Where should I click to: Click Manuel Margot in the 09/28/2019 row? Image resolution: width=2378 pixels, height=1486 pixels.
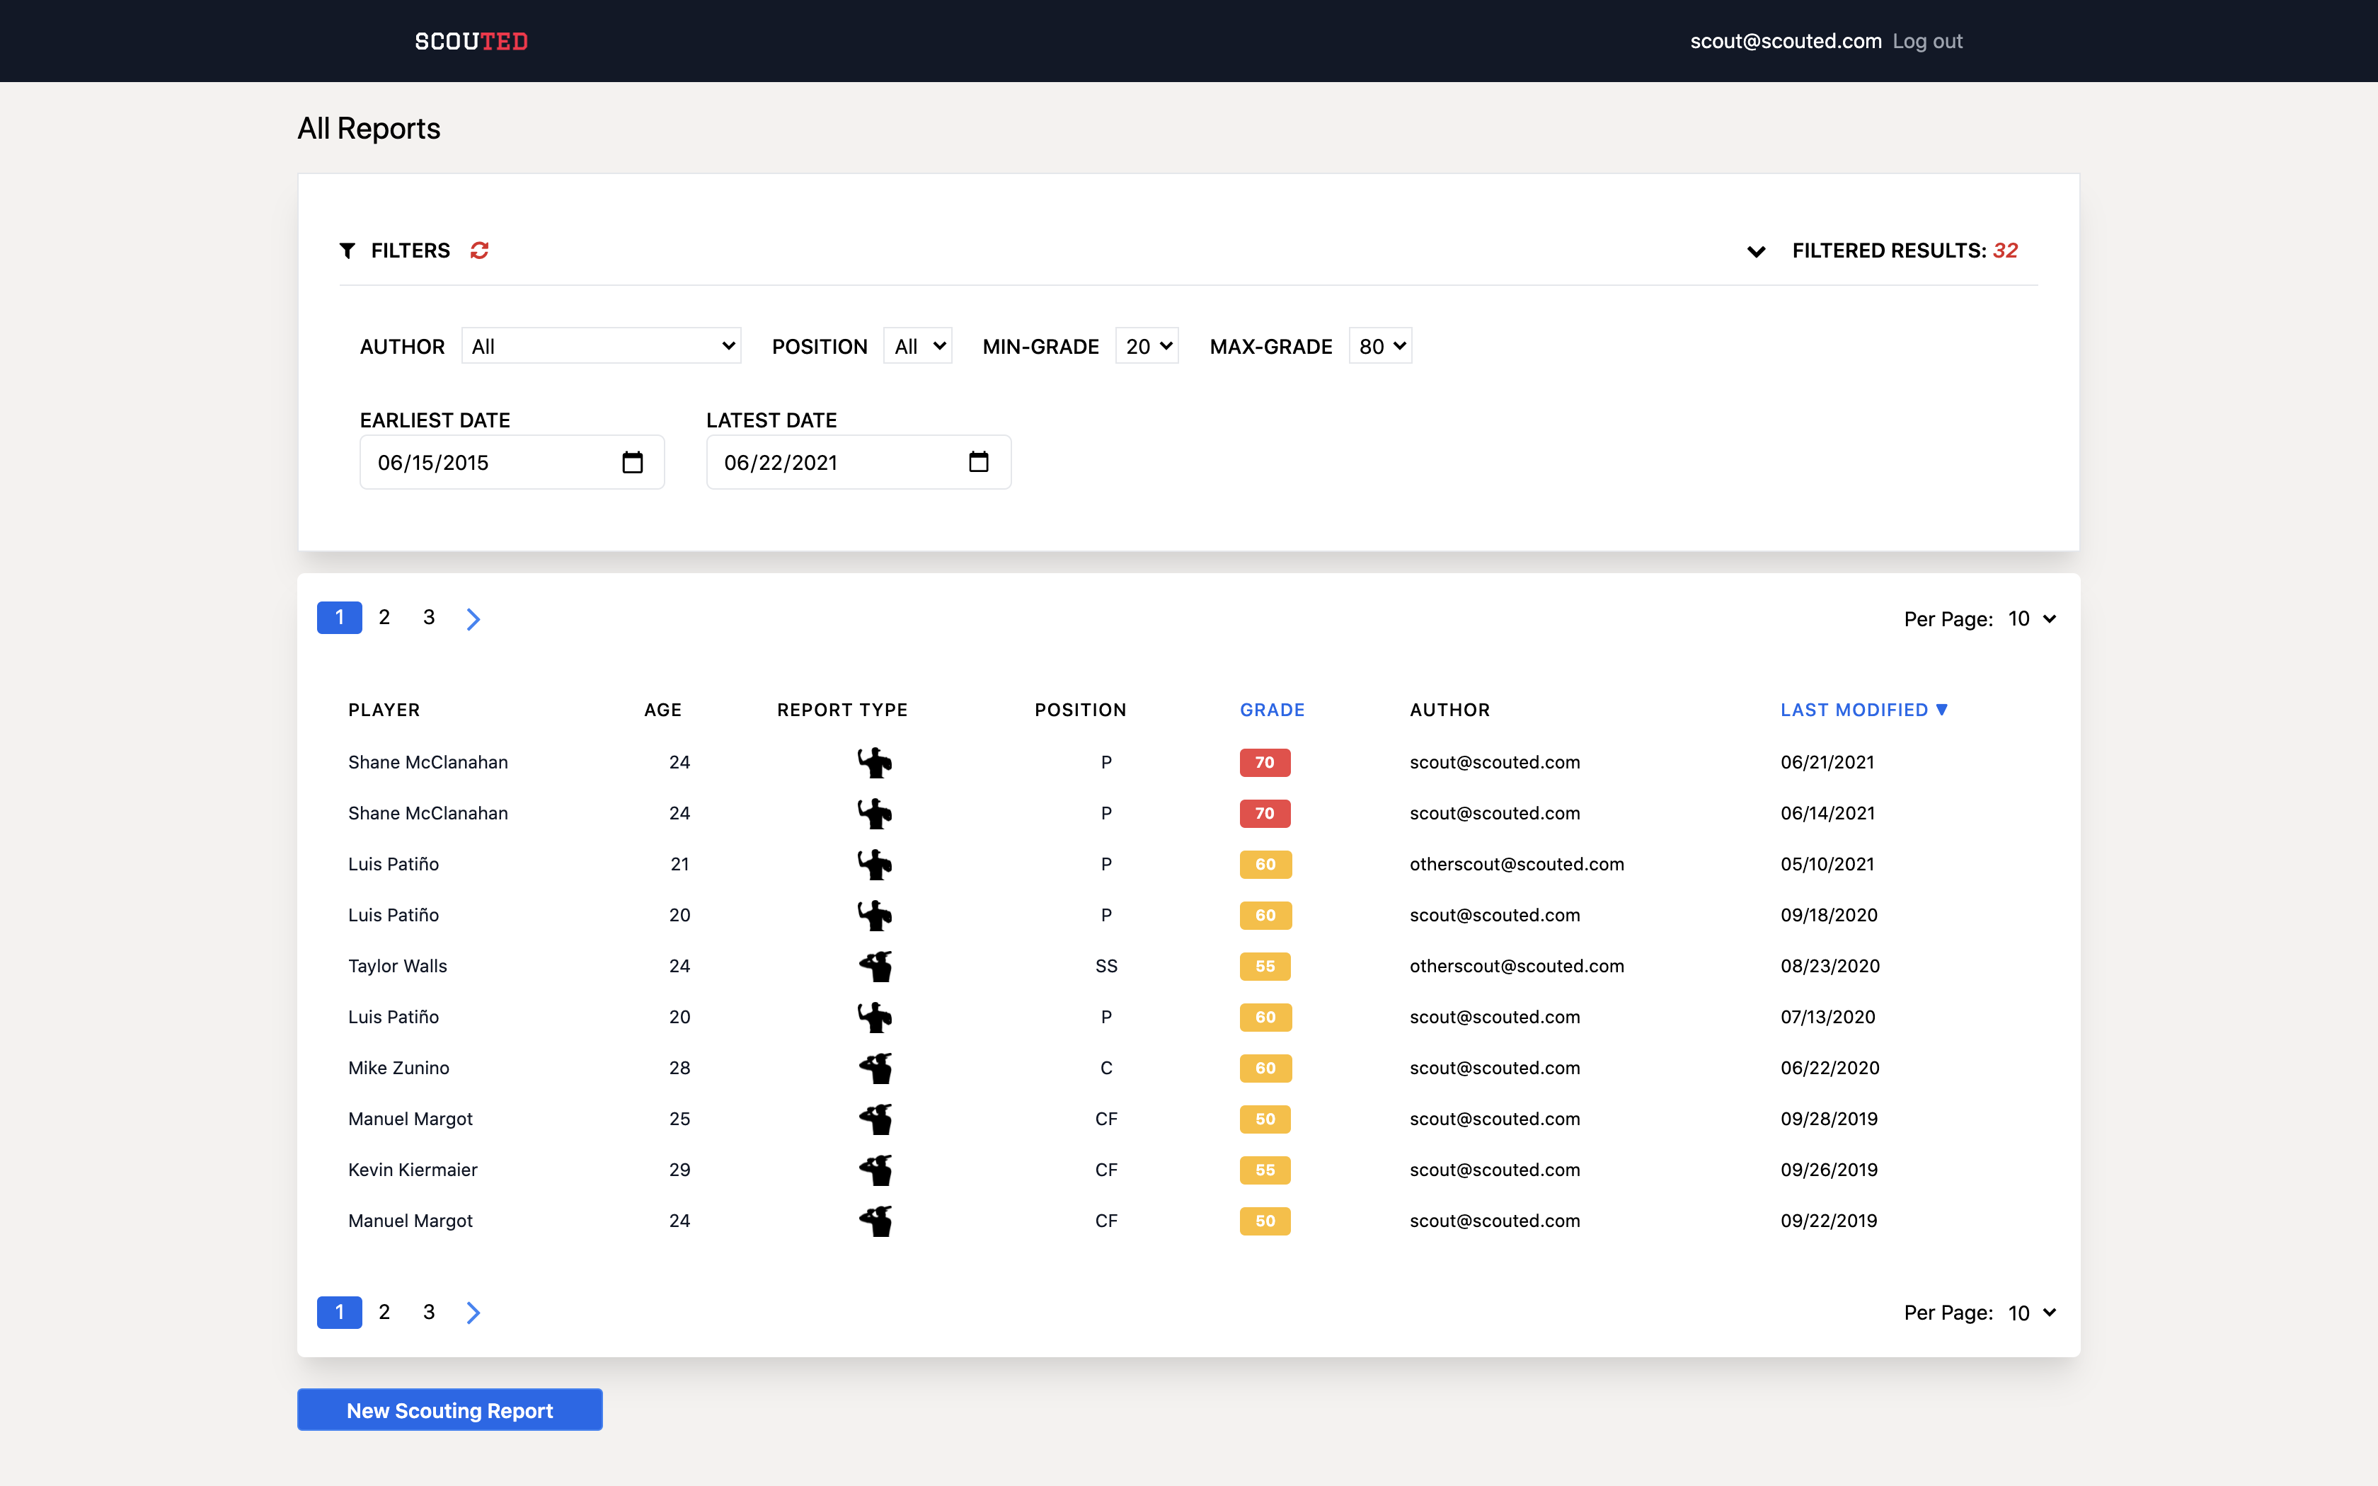coord(410,1119)
